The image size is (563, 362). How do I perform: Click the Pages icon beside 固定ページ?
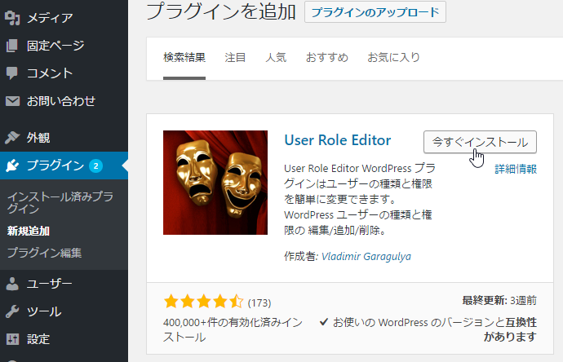[12, 46]
